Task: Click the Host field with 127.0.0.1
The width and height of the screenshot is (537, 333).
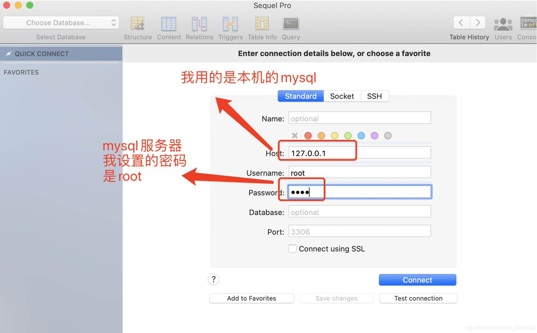Action: point(360,153)
